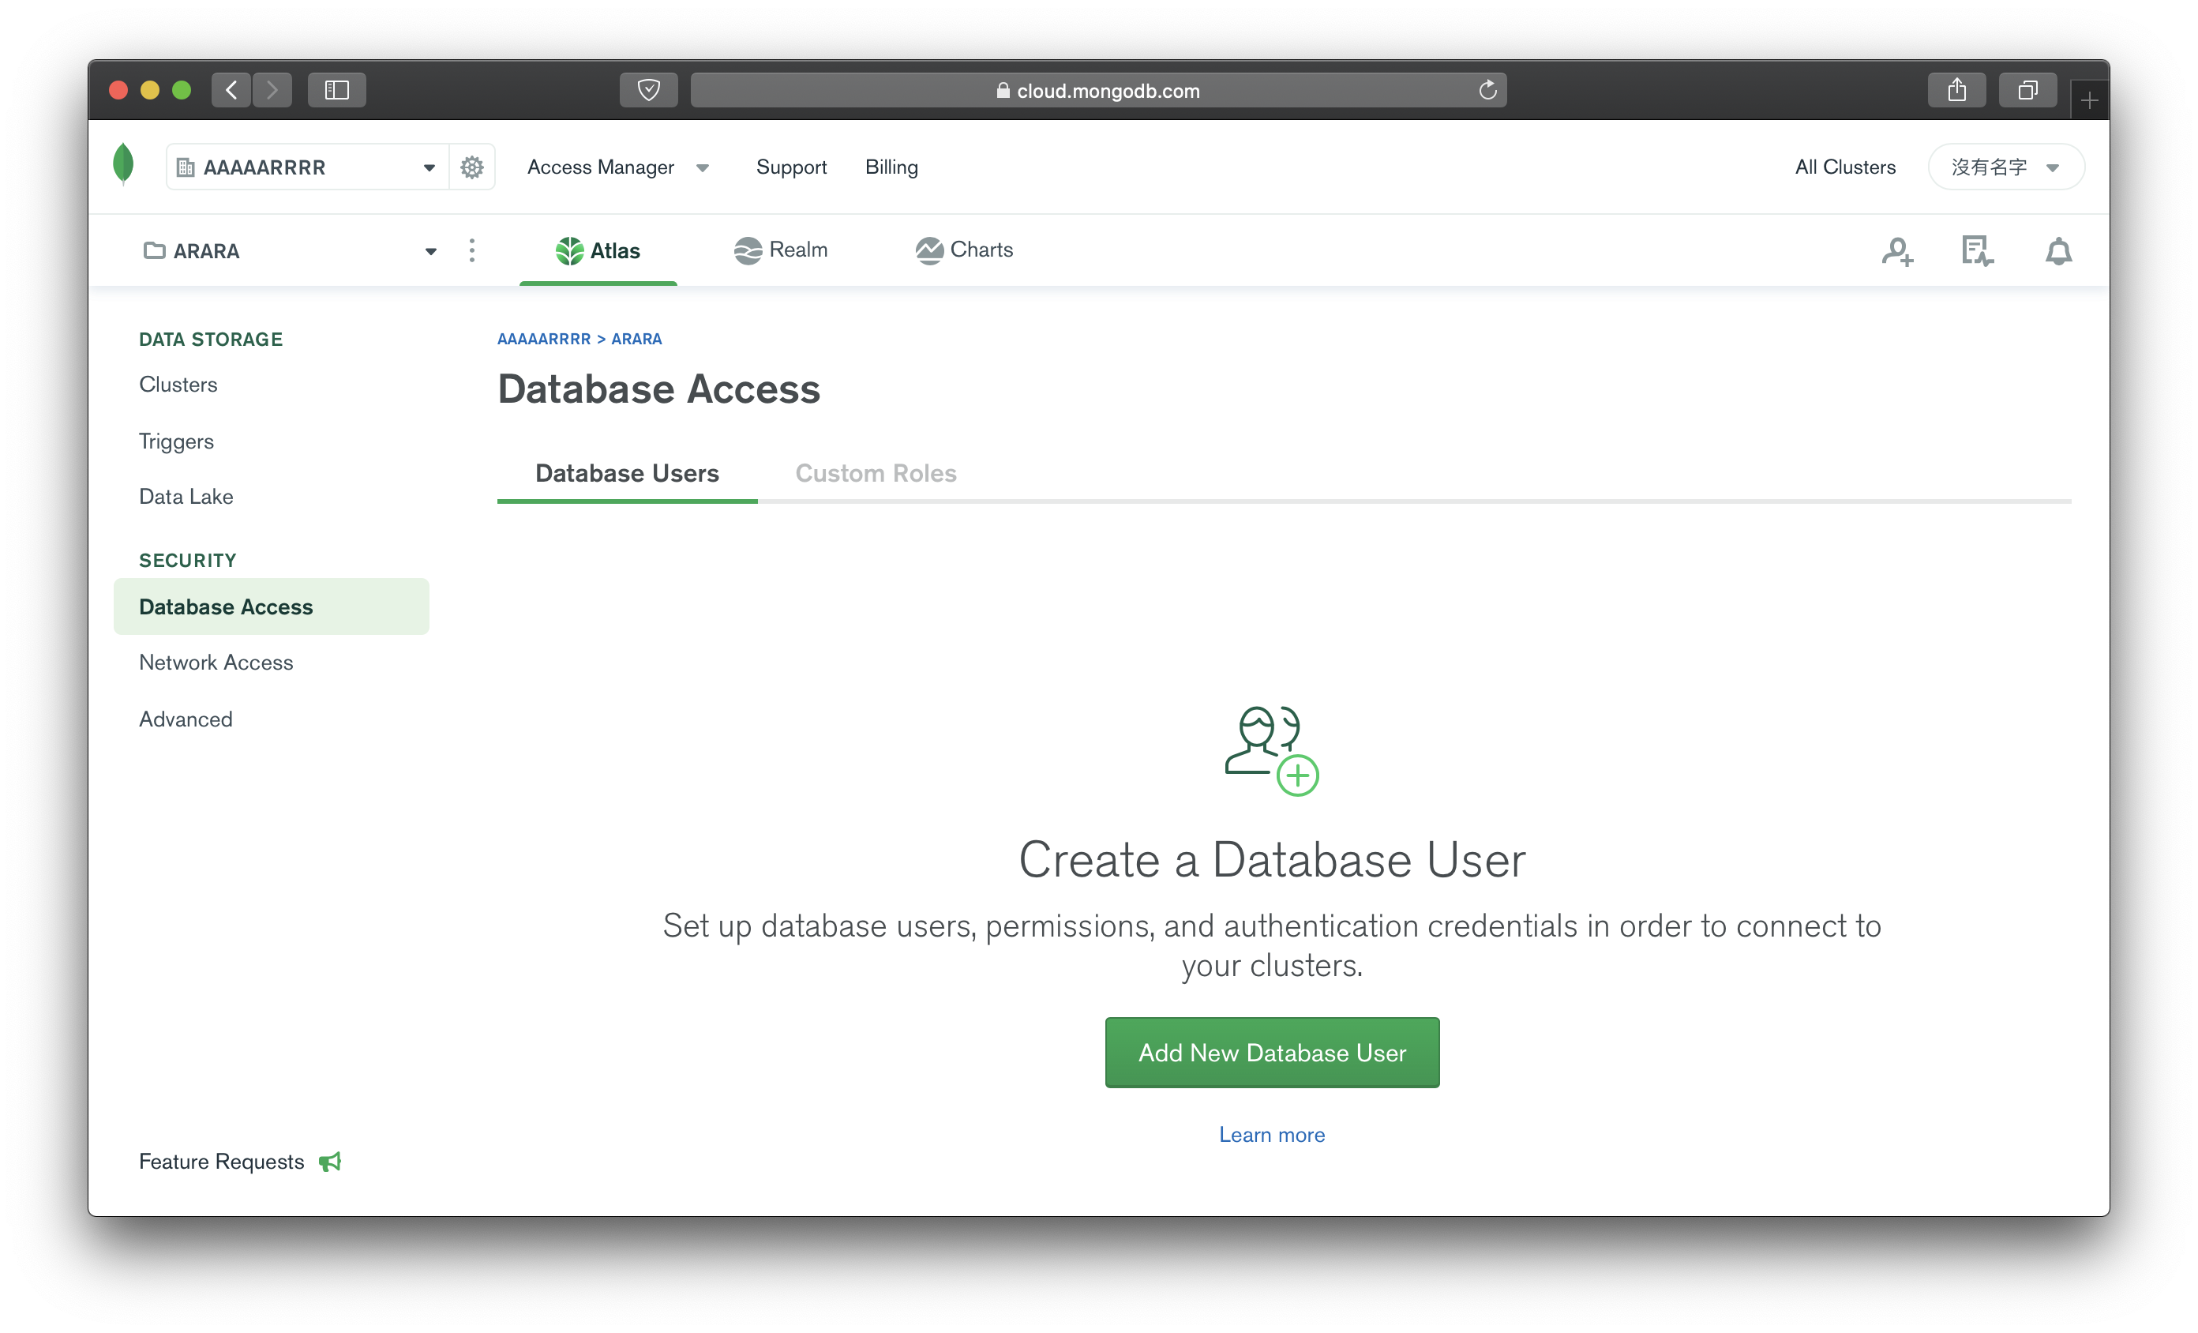Reload page using refresh icon

[1487, 90]
